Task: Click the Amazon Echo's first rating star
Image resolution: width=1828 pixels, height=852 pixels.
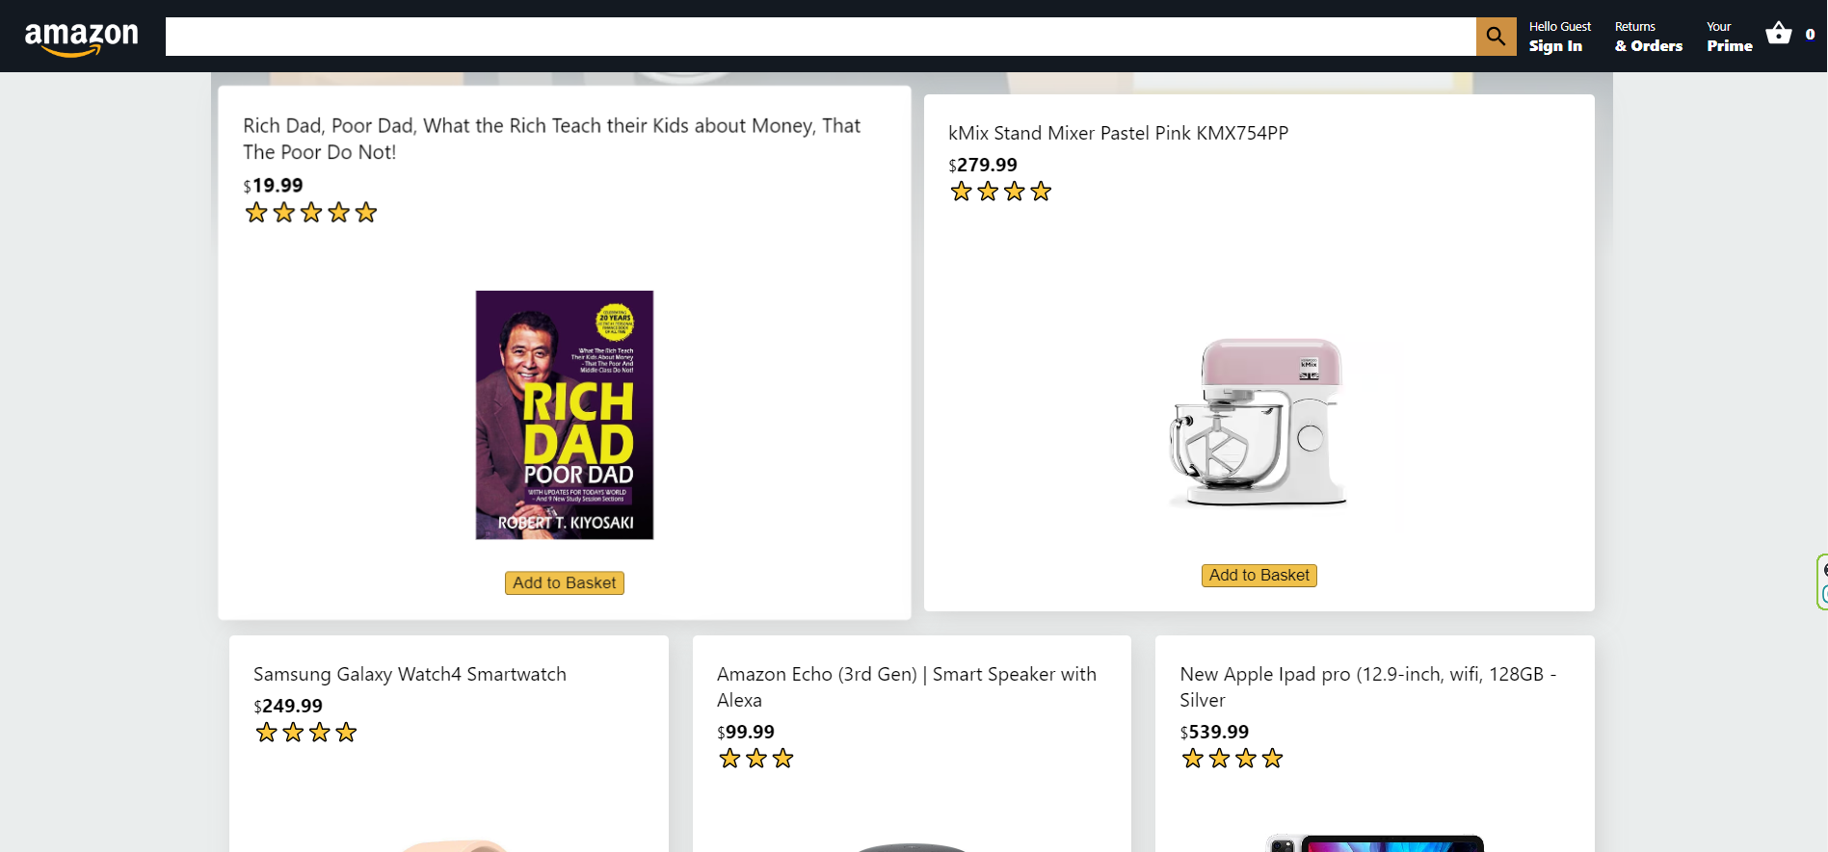Action: pos(729,759)
